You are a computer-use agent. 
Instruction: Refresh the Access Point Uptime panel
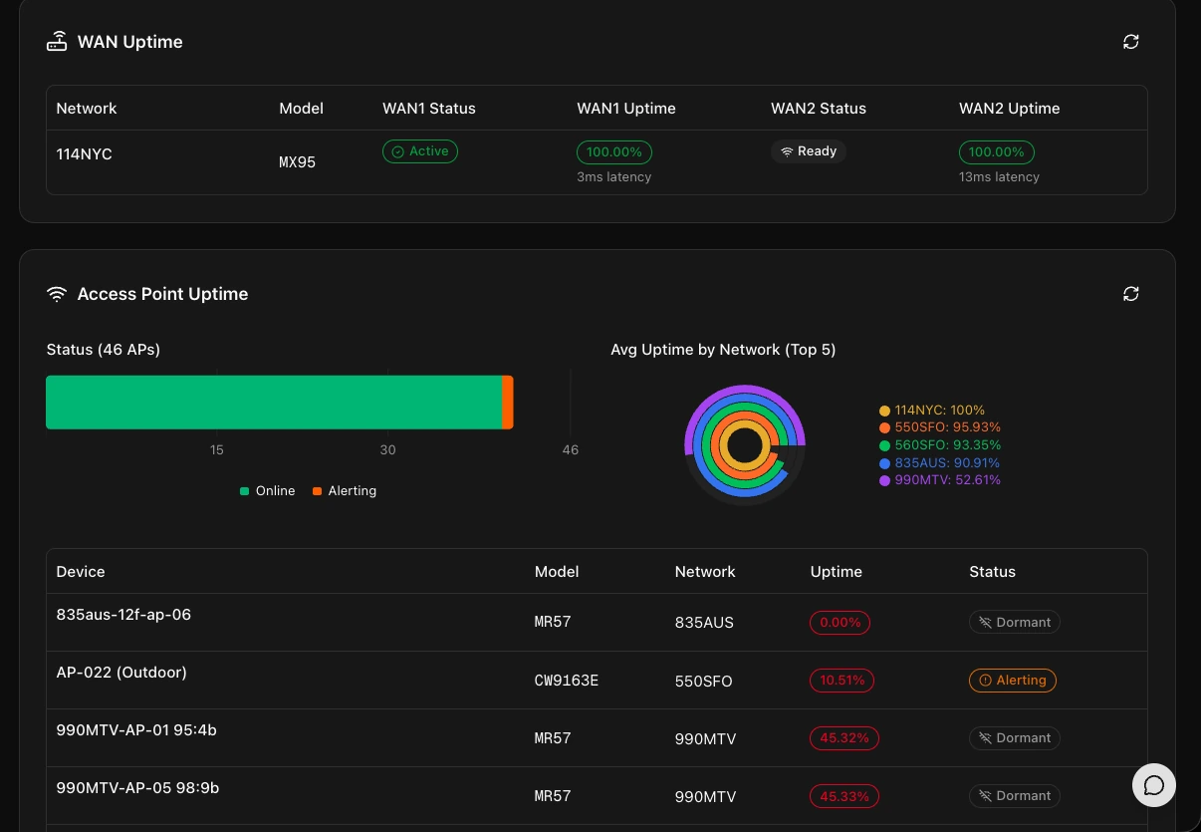pyautogui.click(x=1130, y=294)
